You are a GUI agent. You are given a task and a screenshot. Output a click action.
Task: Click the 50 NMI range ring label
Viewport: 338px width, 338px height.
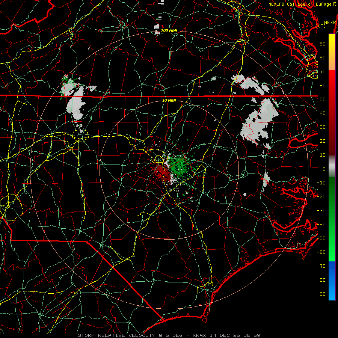pyautogui.click(x=169, y=100)
